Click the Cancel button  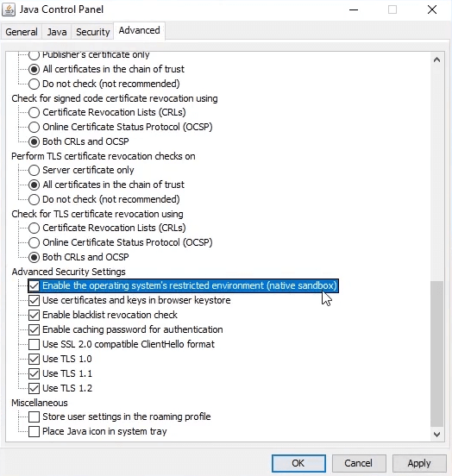point(359,463)
